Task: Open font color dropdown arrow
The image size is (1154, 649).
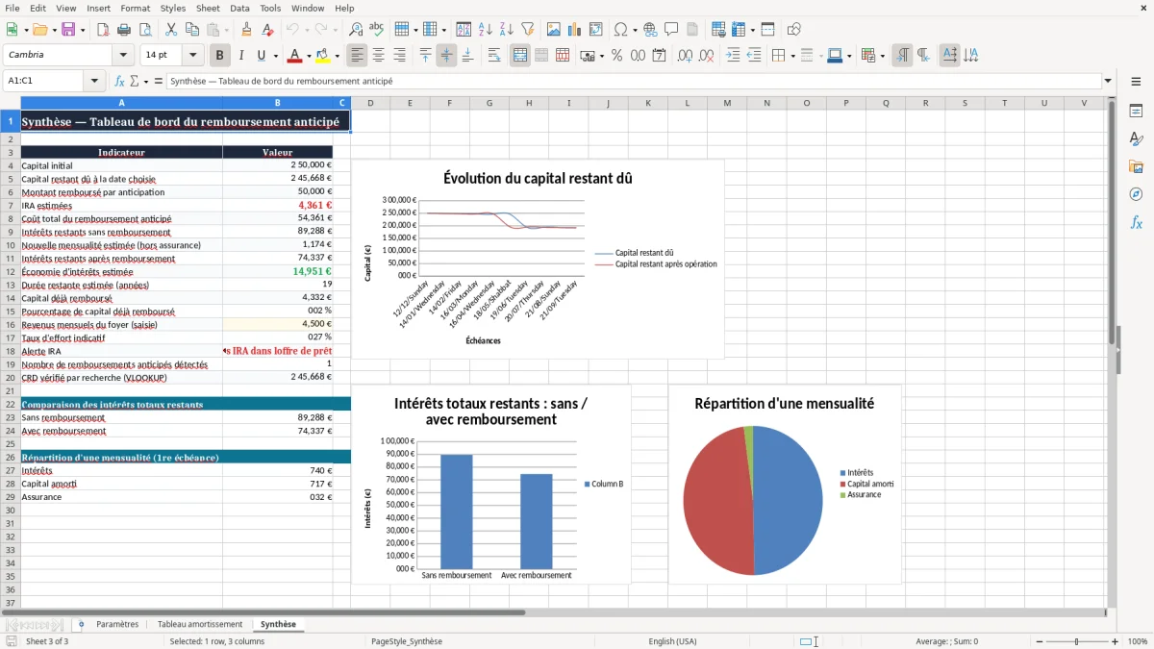Action: 308,56
